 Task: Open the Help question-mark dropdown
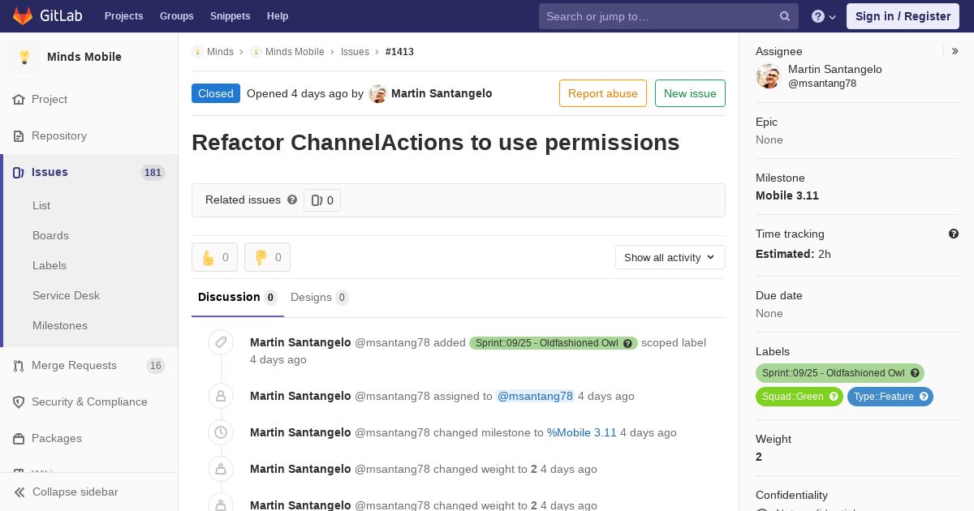point(824,16)
